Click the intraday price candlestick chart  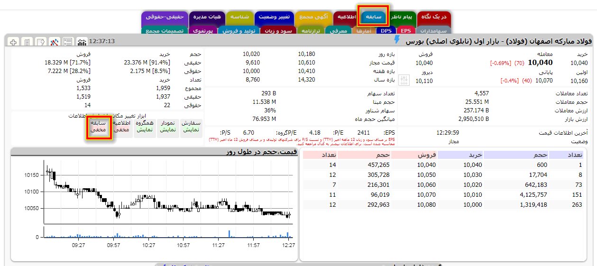pyautogui.click(x=169, y=192)
